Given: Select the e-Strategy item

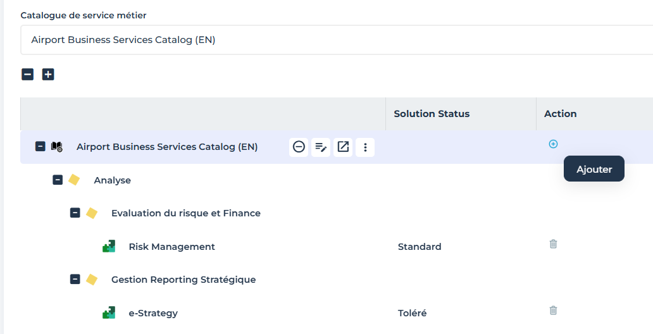Looking at the screenshot, I should coord(152,313).
